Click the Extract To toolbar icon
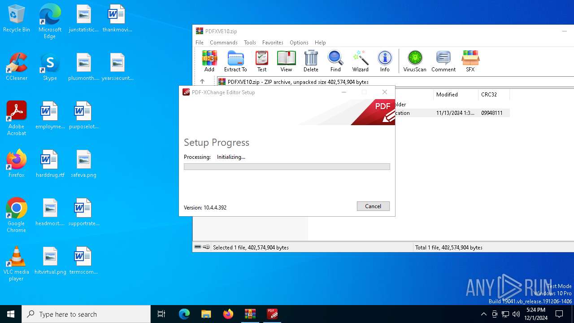This screenshot has height=323, width=574. [x=235, y=61]
